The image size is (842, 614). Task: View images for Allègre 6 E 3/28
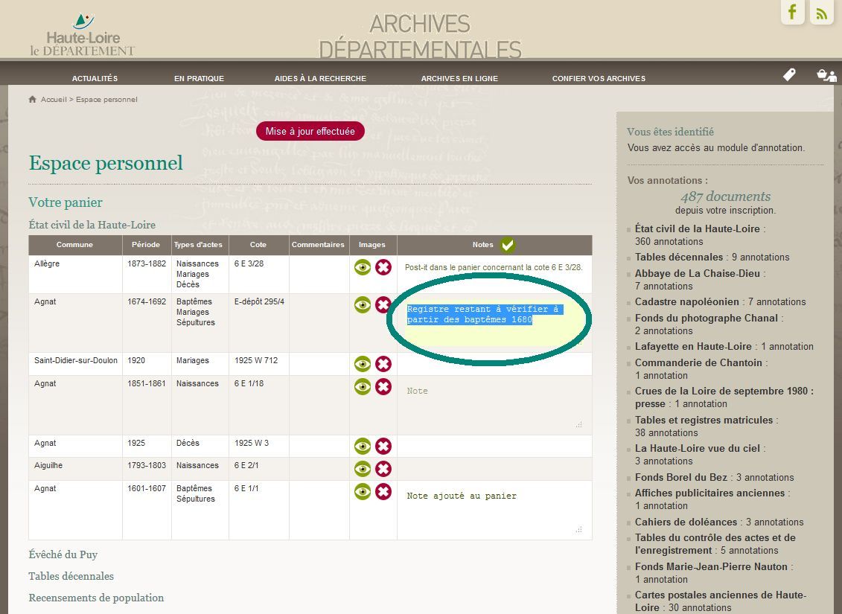[363, 267]
